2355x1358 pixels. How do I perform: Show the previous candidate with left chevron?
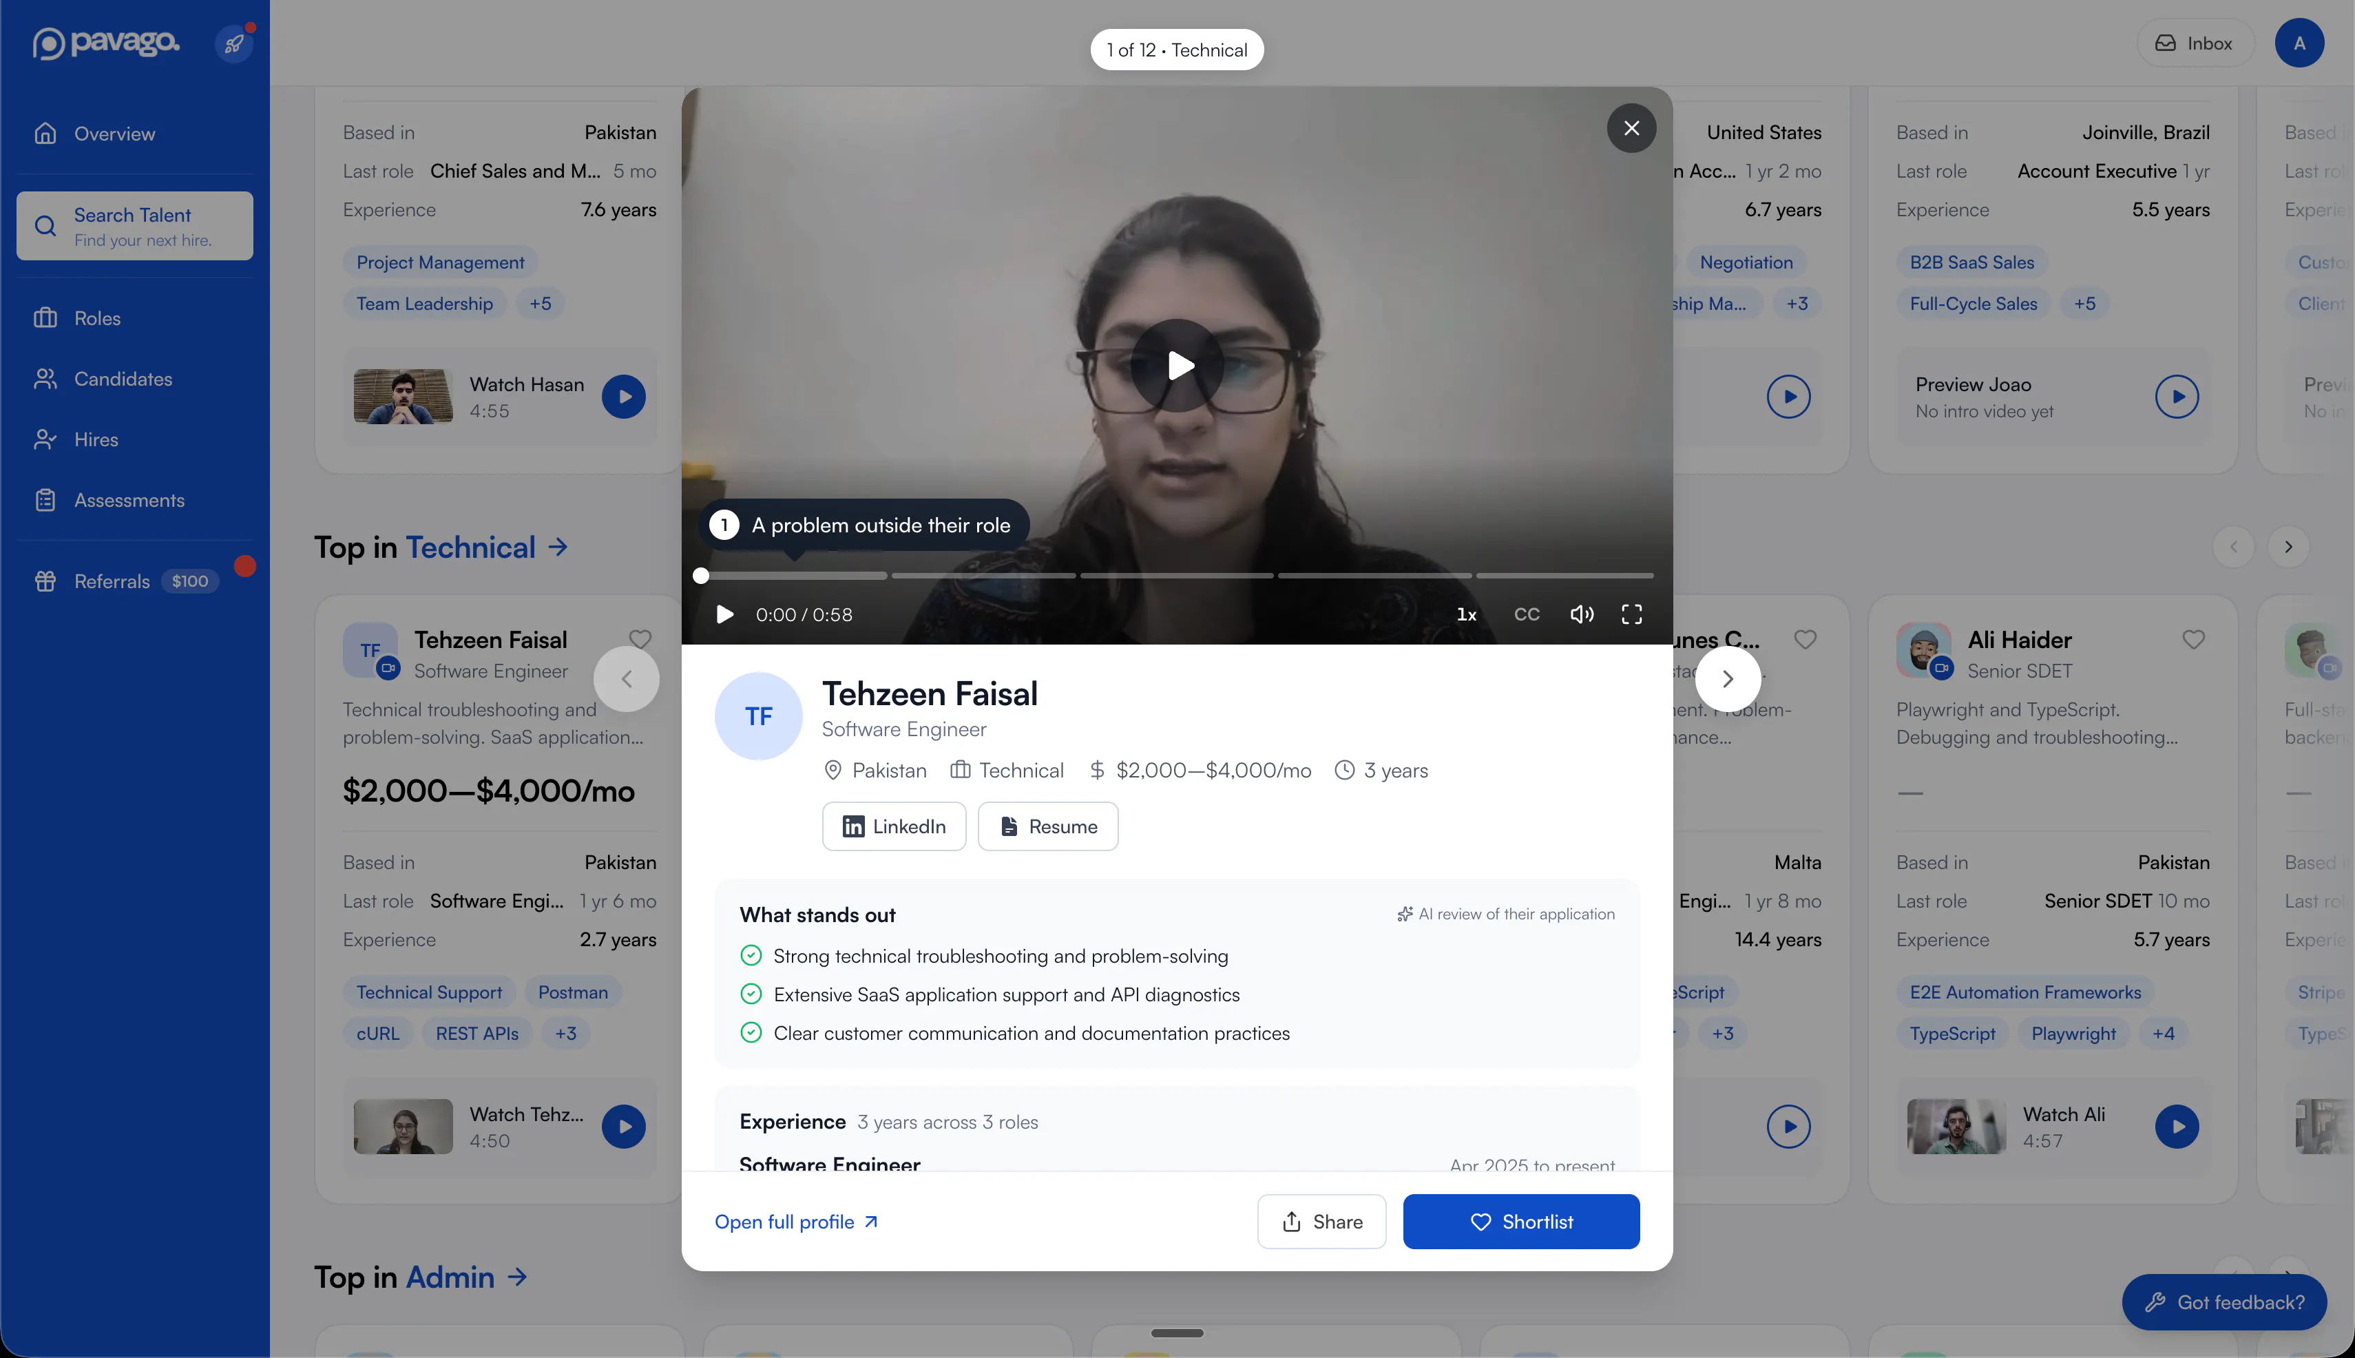(627, 679)
